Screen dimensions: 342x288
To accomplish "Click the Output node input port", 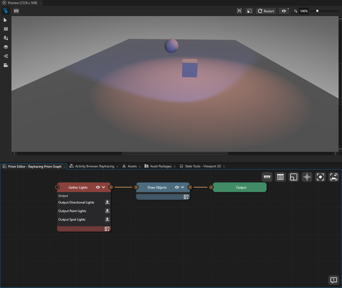I will [x=211, y=187].
